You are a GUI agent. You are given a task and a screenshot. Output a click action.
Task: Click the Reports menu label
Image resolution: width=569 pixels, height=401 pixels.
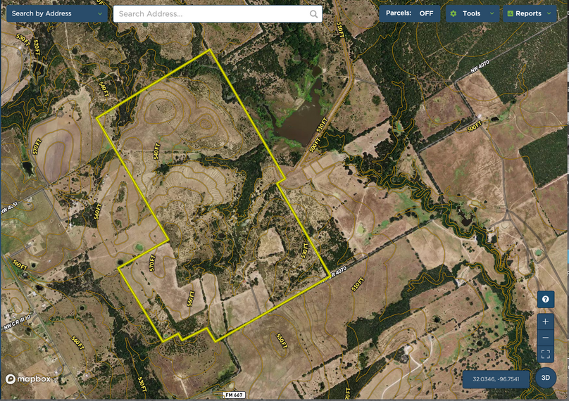click(528, 13)
